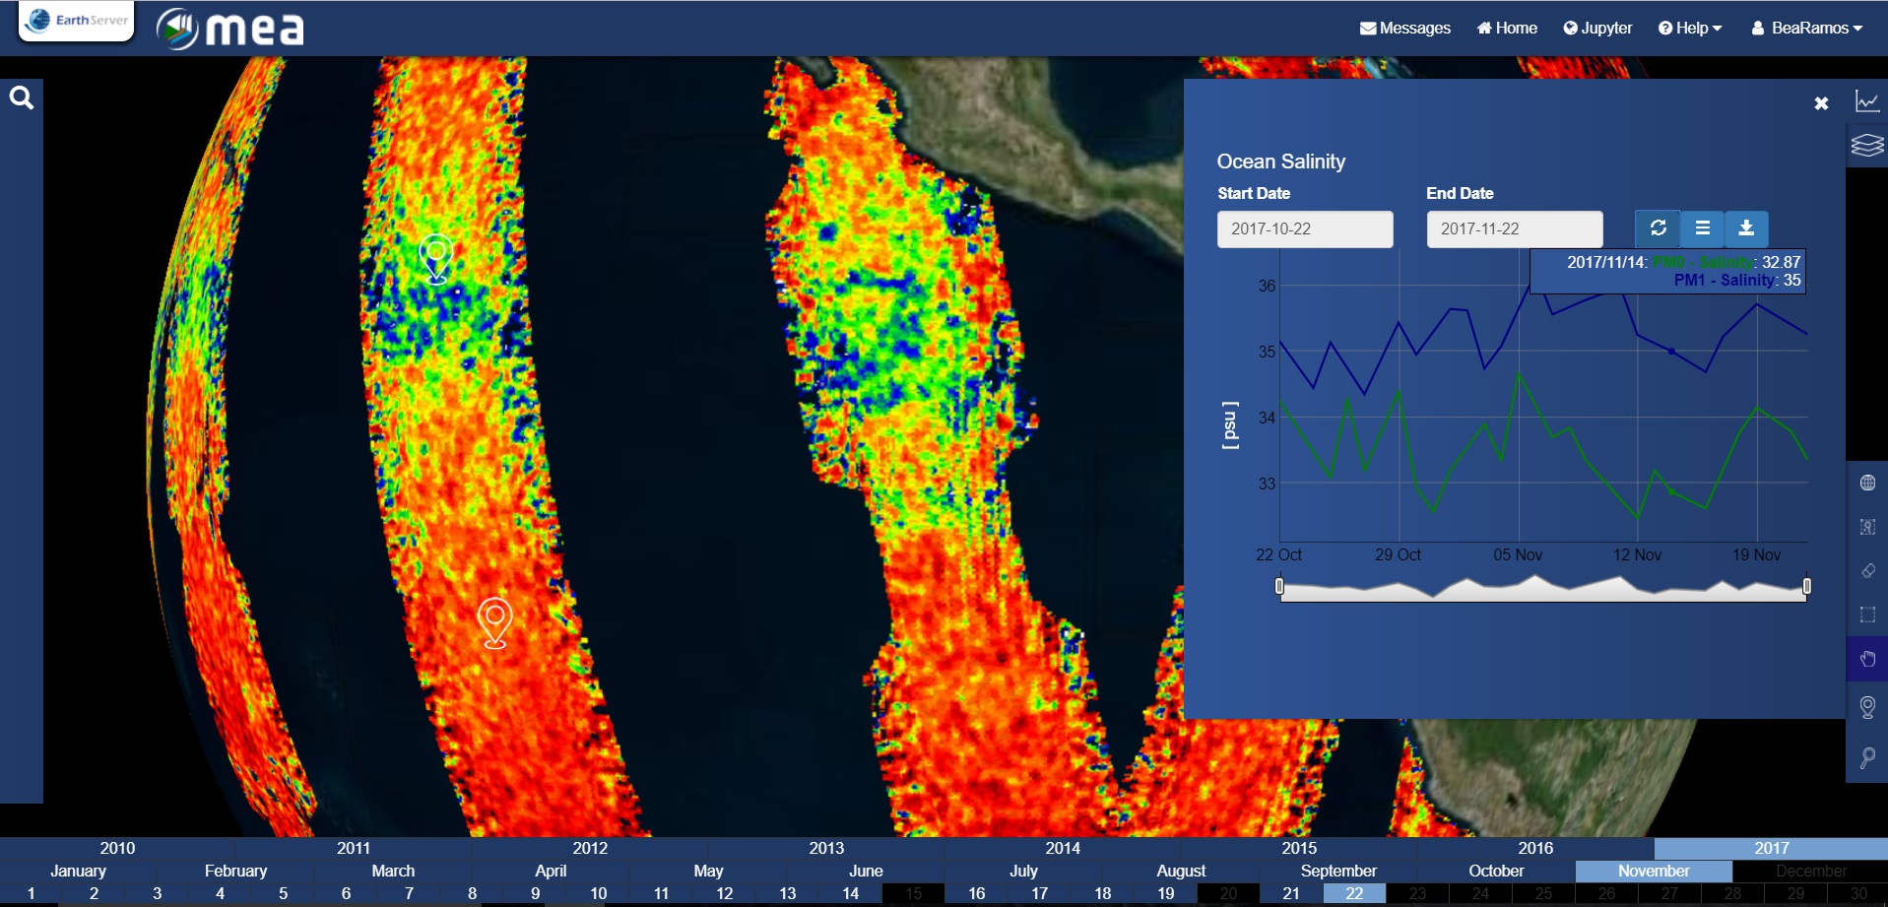The image size is (1888, 907).
Task: Select January in timeline
Action: pos(78,871)
